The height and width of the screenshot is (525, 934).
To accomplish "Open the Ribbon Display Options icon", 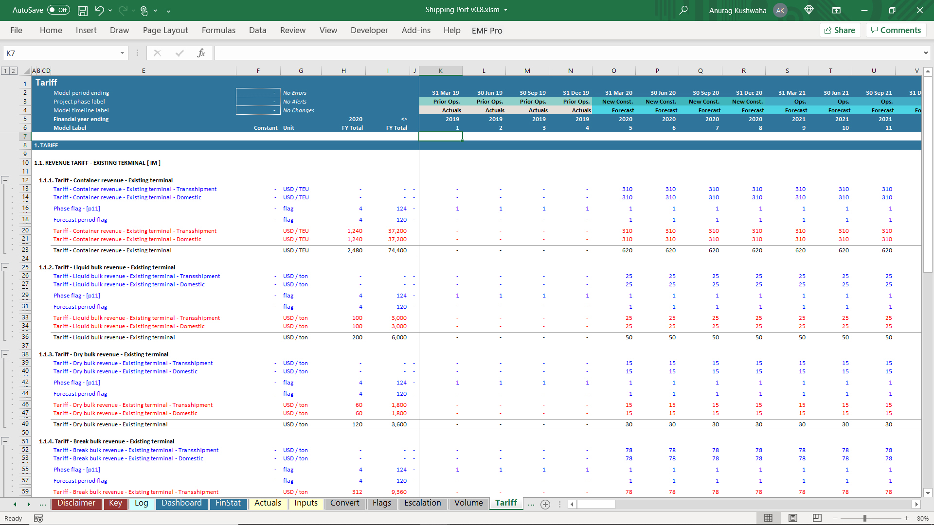I will 836,10.
